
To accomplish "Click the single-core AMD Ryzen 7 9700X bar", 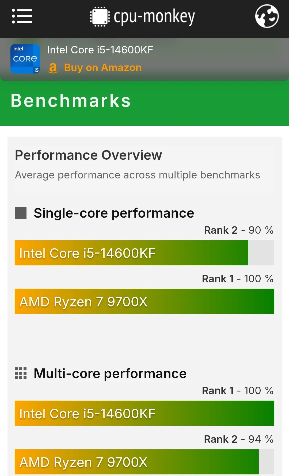I will pos(144,301).
